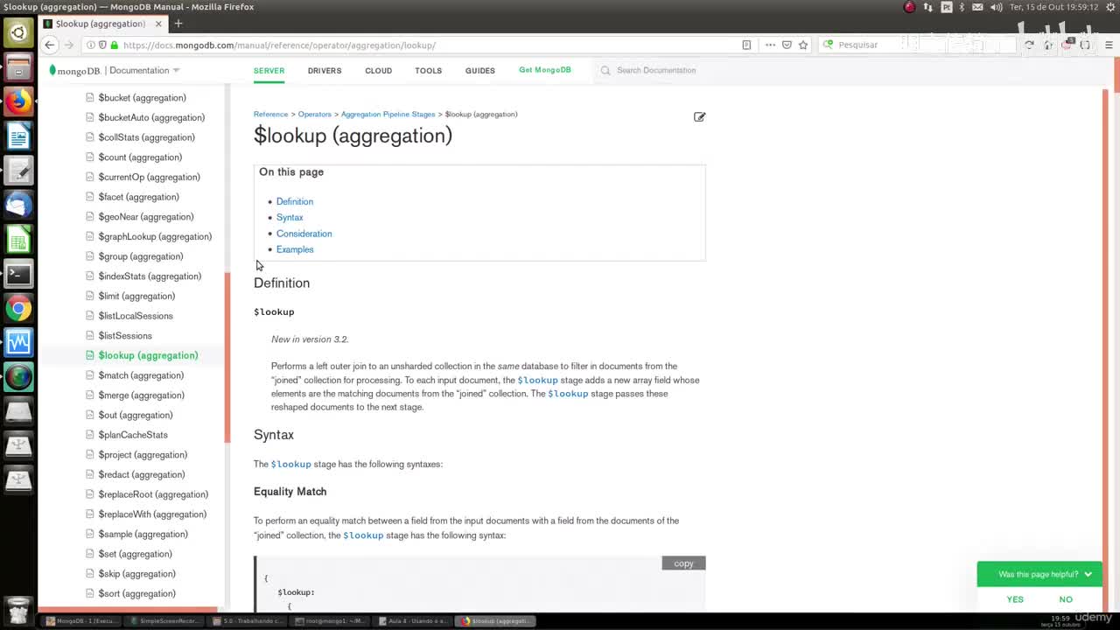
Task: Click the Firefox back arrow button
Action: [50, 45]
